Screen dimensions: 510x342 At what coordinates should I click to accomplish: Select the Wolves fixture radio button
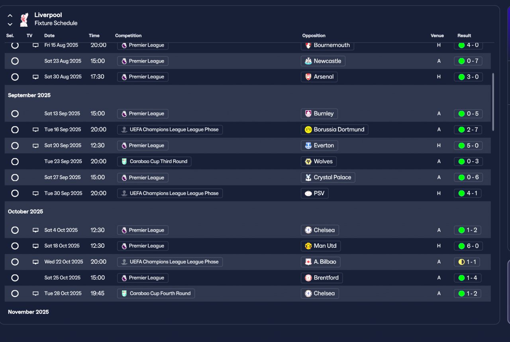coord(15,161)
